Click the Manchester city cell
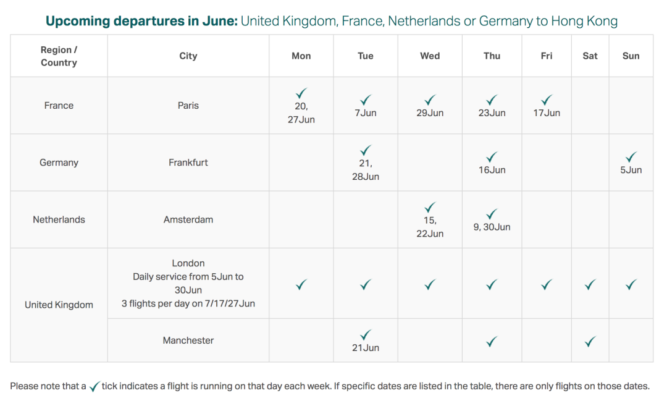The height and width of the screenshot is (398, 667). tap(188, 341)
